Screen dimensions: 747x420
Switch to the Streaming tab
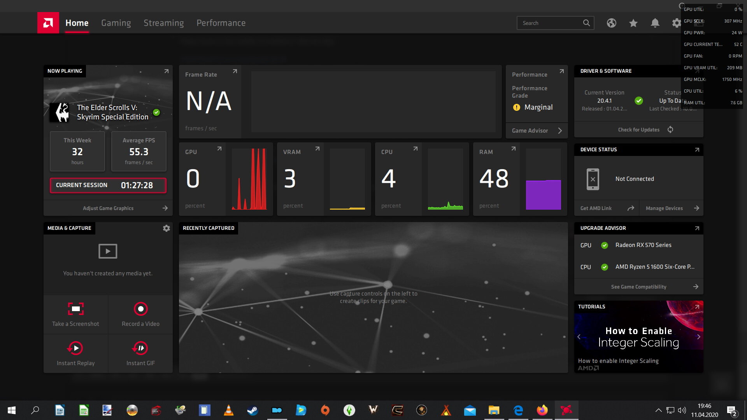(164, 23)
